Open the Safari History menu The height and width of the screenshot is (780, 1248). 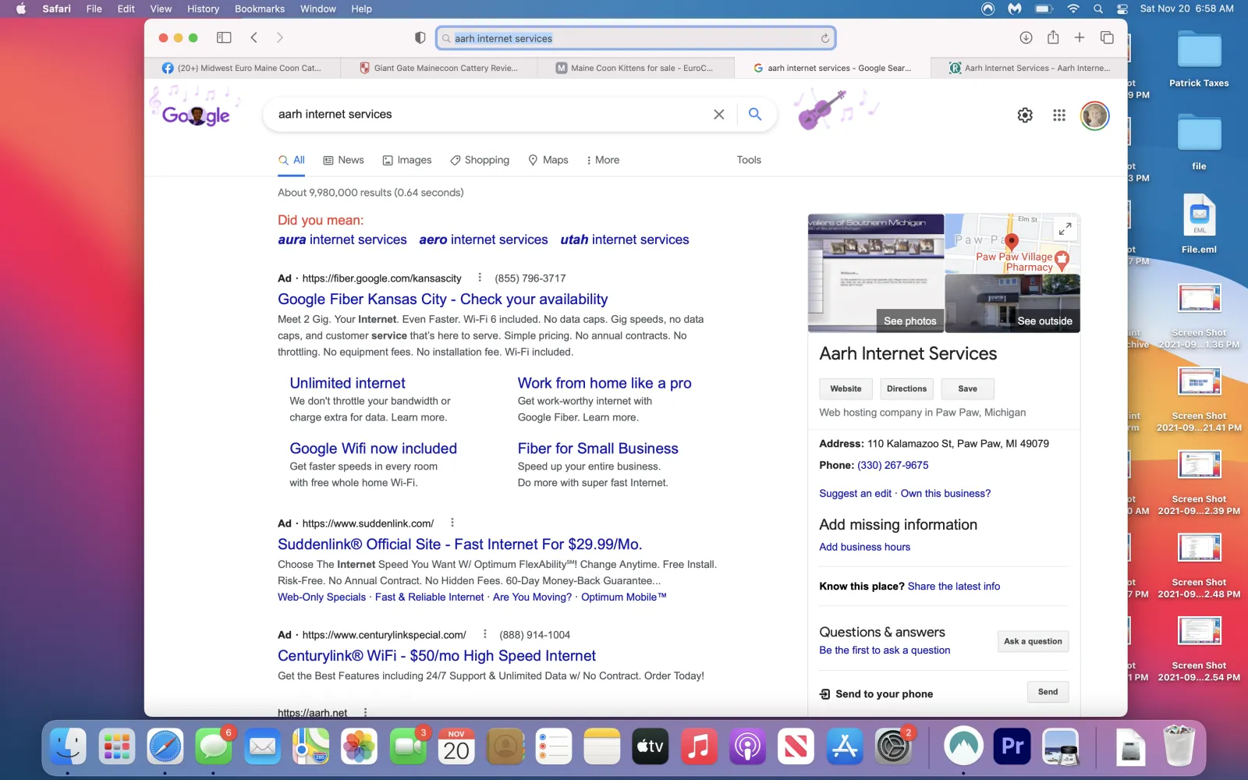tap(203, 9)
